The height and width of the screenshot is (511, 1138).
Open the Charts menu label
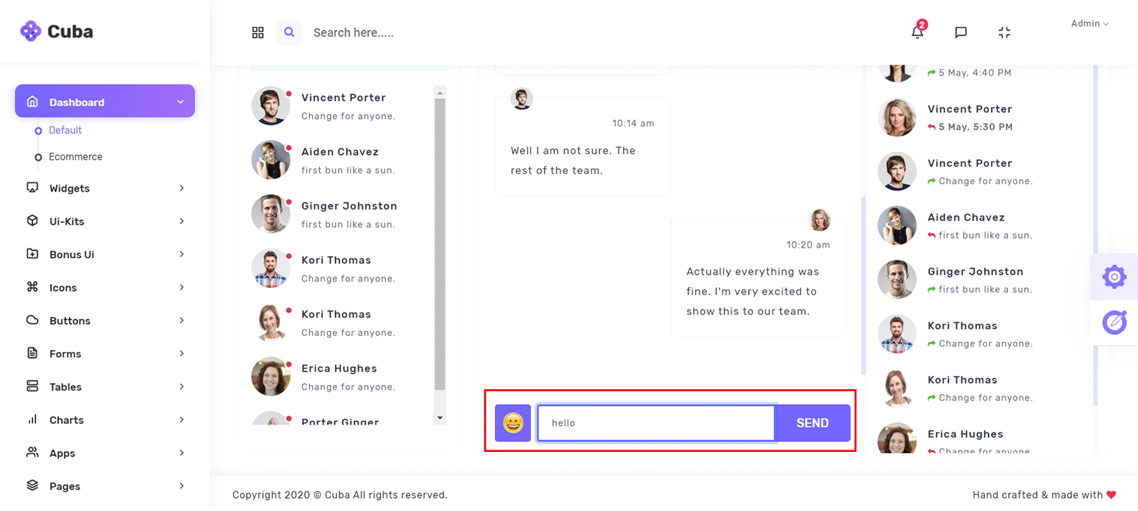[66, 420]
